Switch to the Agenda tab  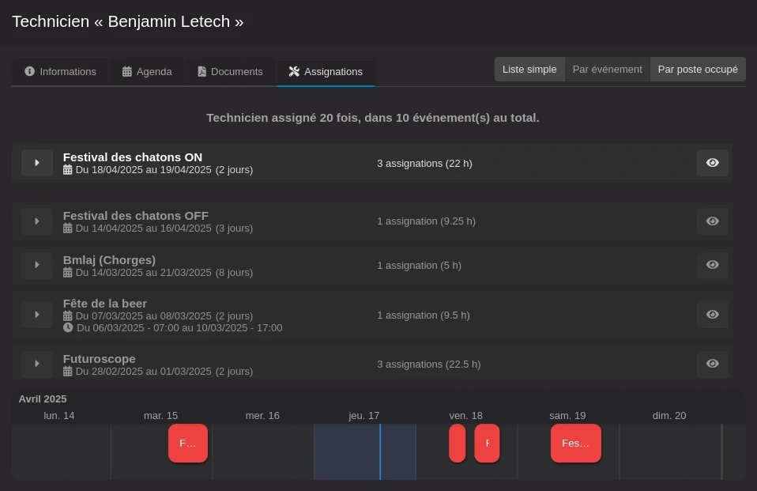[147, 71]
